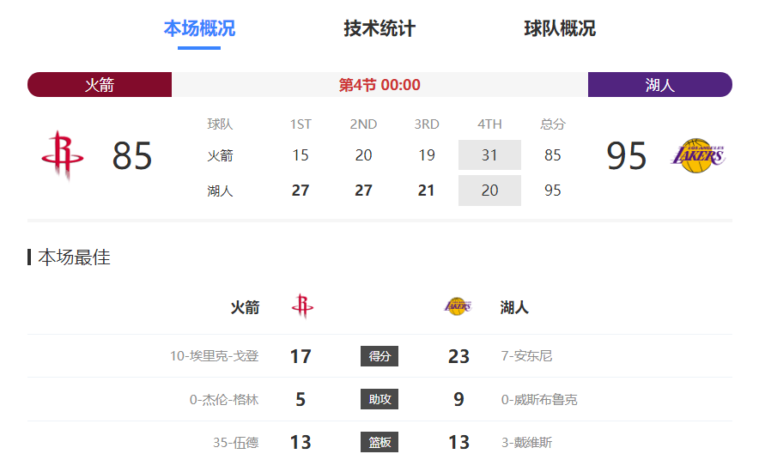Open player 10-埃里克-戈登
Screen dimensions: 759x466
(213, 356)
